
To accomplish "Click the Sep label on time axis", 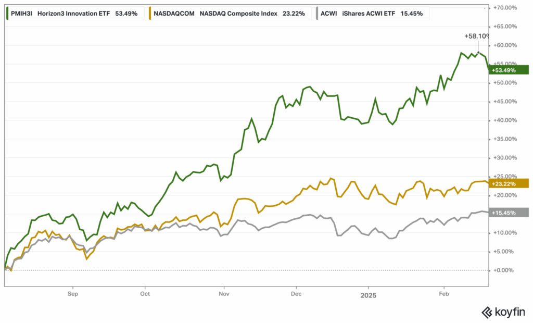I will click(72, 294).
